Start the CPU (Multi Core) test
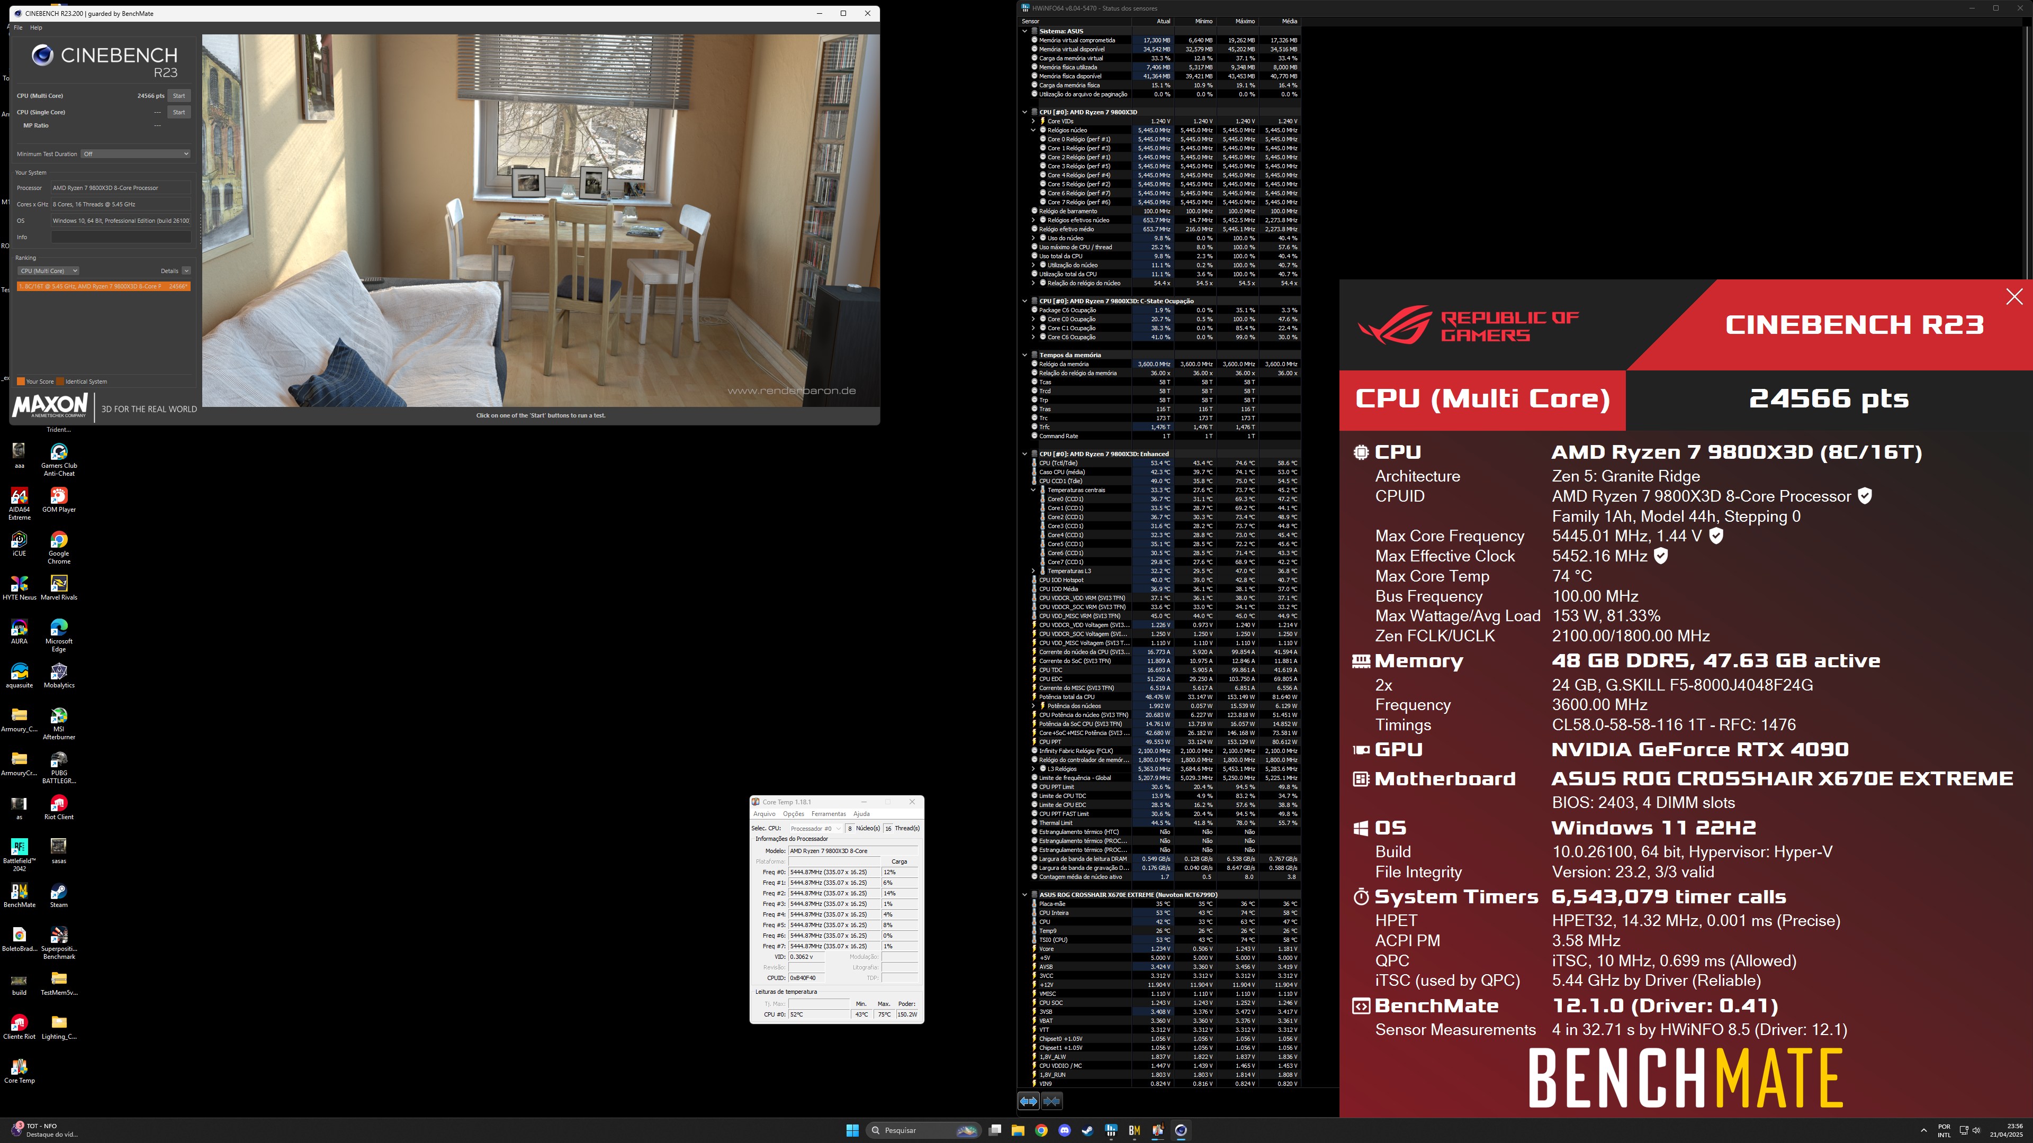Image resolution: width=2033 pixels, height=1143 pixels. tap(179, 96)
